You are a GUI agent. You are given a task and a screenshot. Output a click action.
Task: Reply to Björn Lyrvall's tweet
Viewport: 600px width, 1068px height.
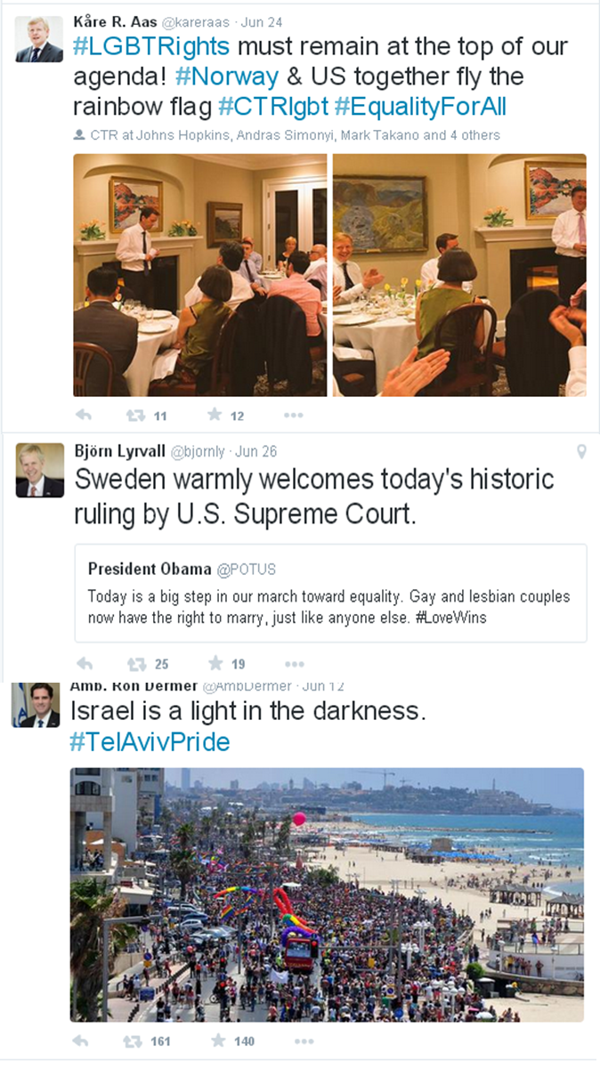[x=84, y=663]
